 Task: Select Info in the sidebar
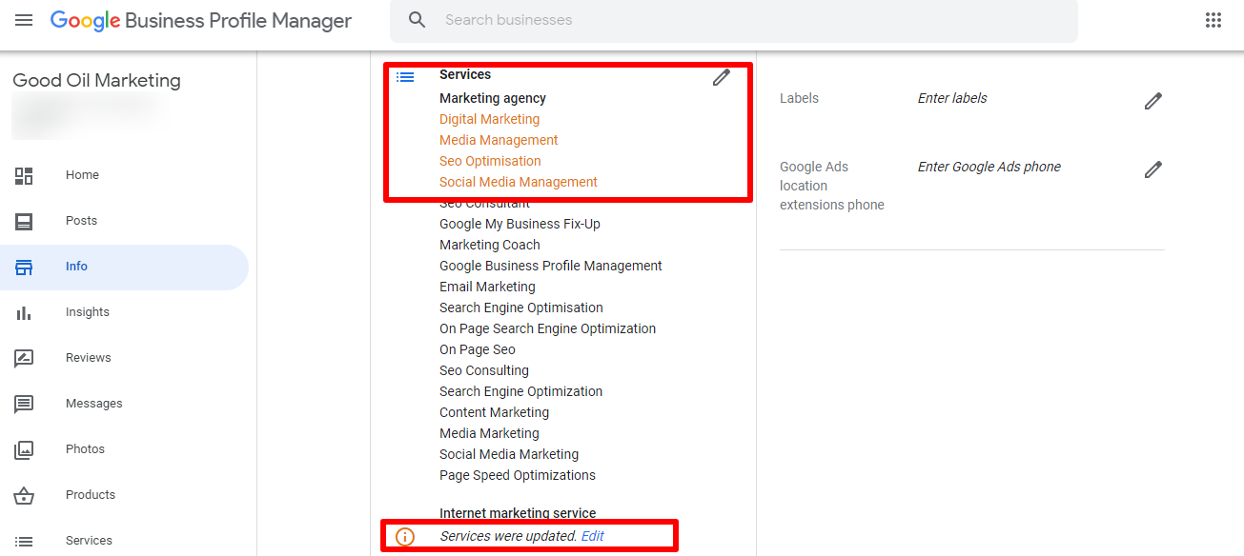click(76, 267)
